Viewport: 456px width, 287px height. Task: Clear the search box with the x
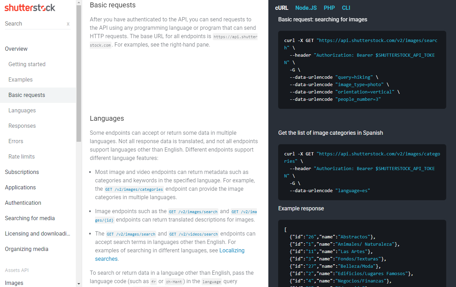[x=68, y=24]
